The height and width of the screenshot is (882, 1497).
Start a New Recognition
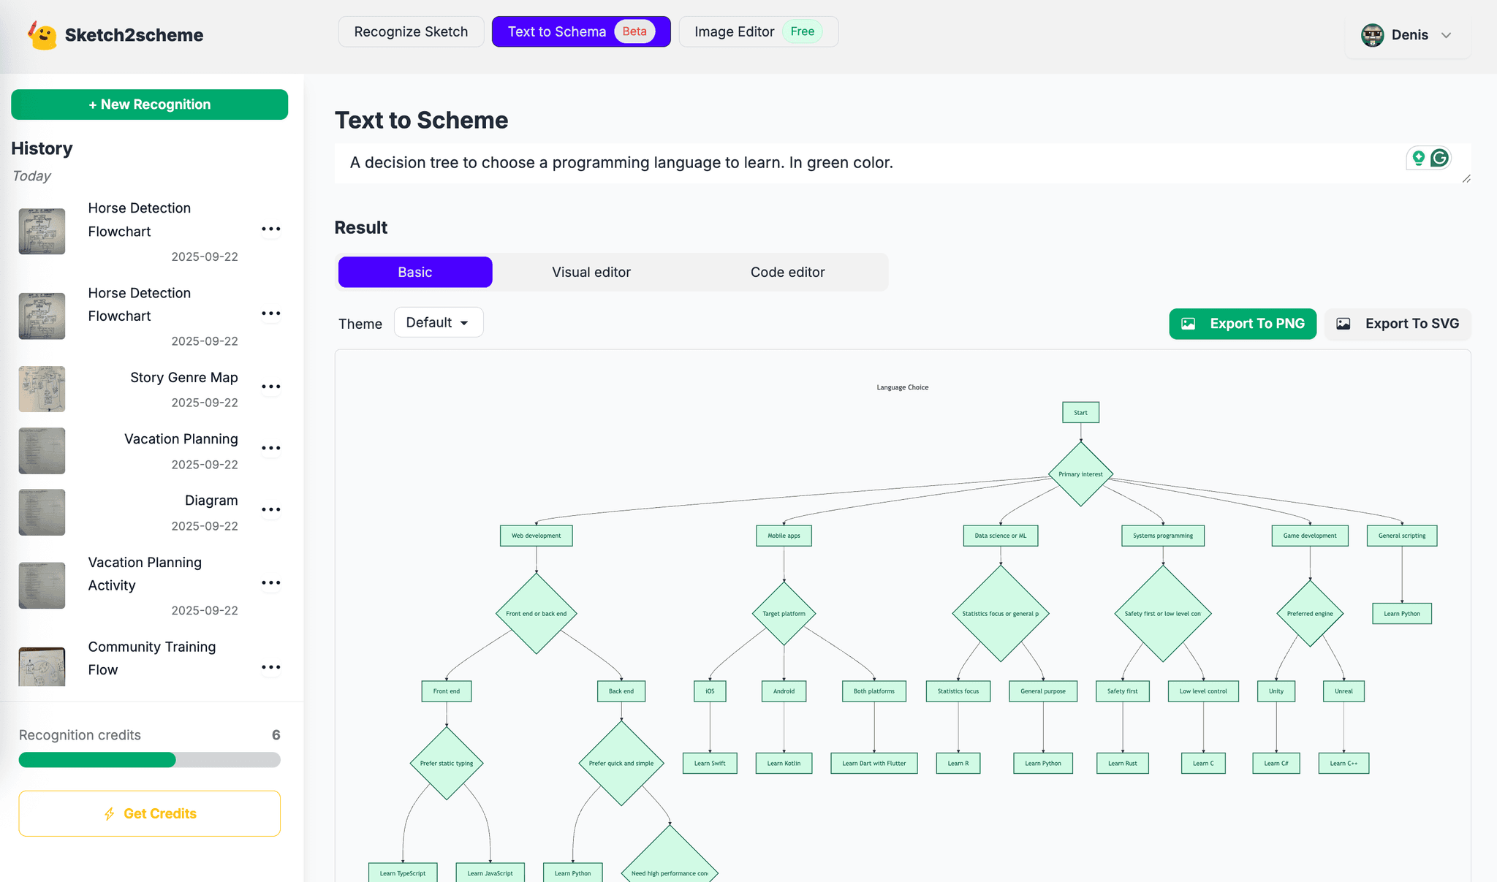149,104
